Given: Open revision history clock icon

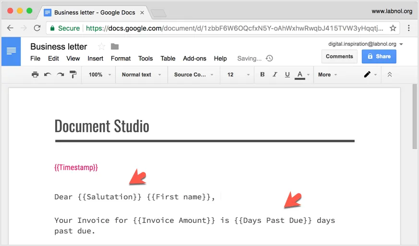Looking at the screenshot, I should (x=269, y=58).
